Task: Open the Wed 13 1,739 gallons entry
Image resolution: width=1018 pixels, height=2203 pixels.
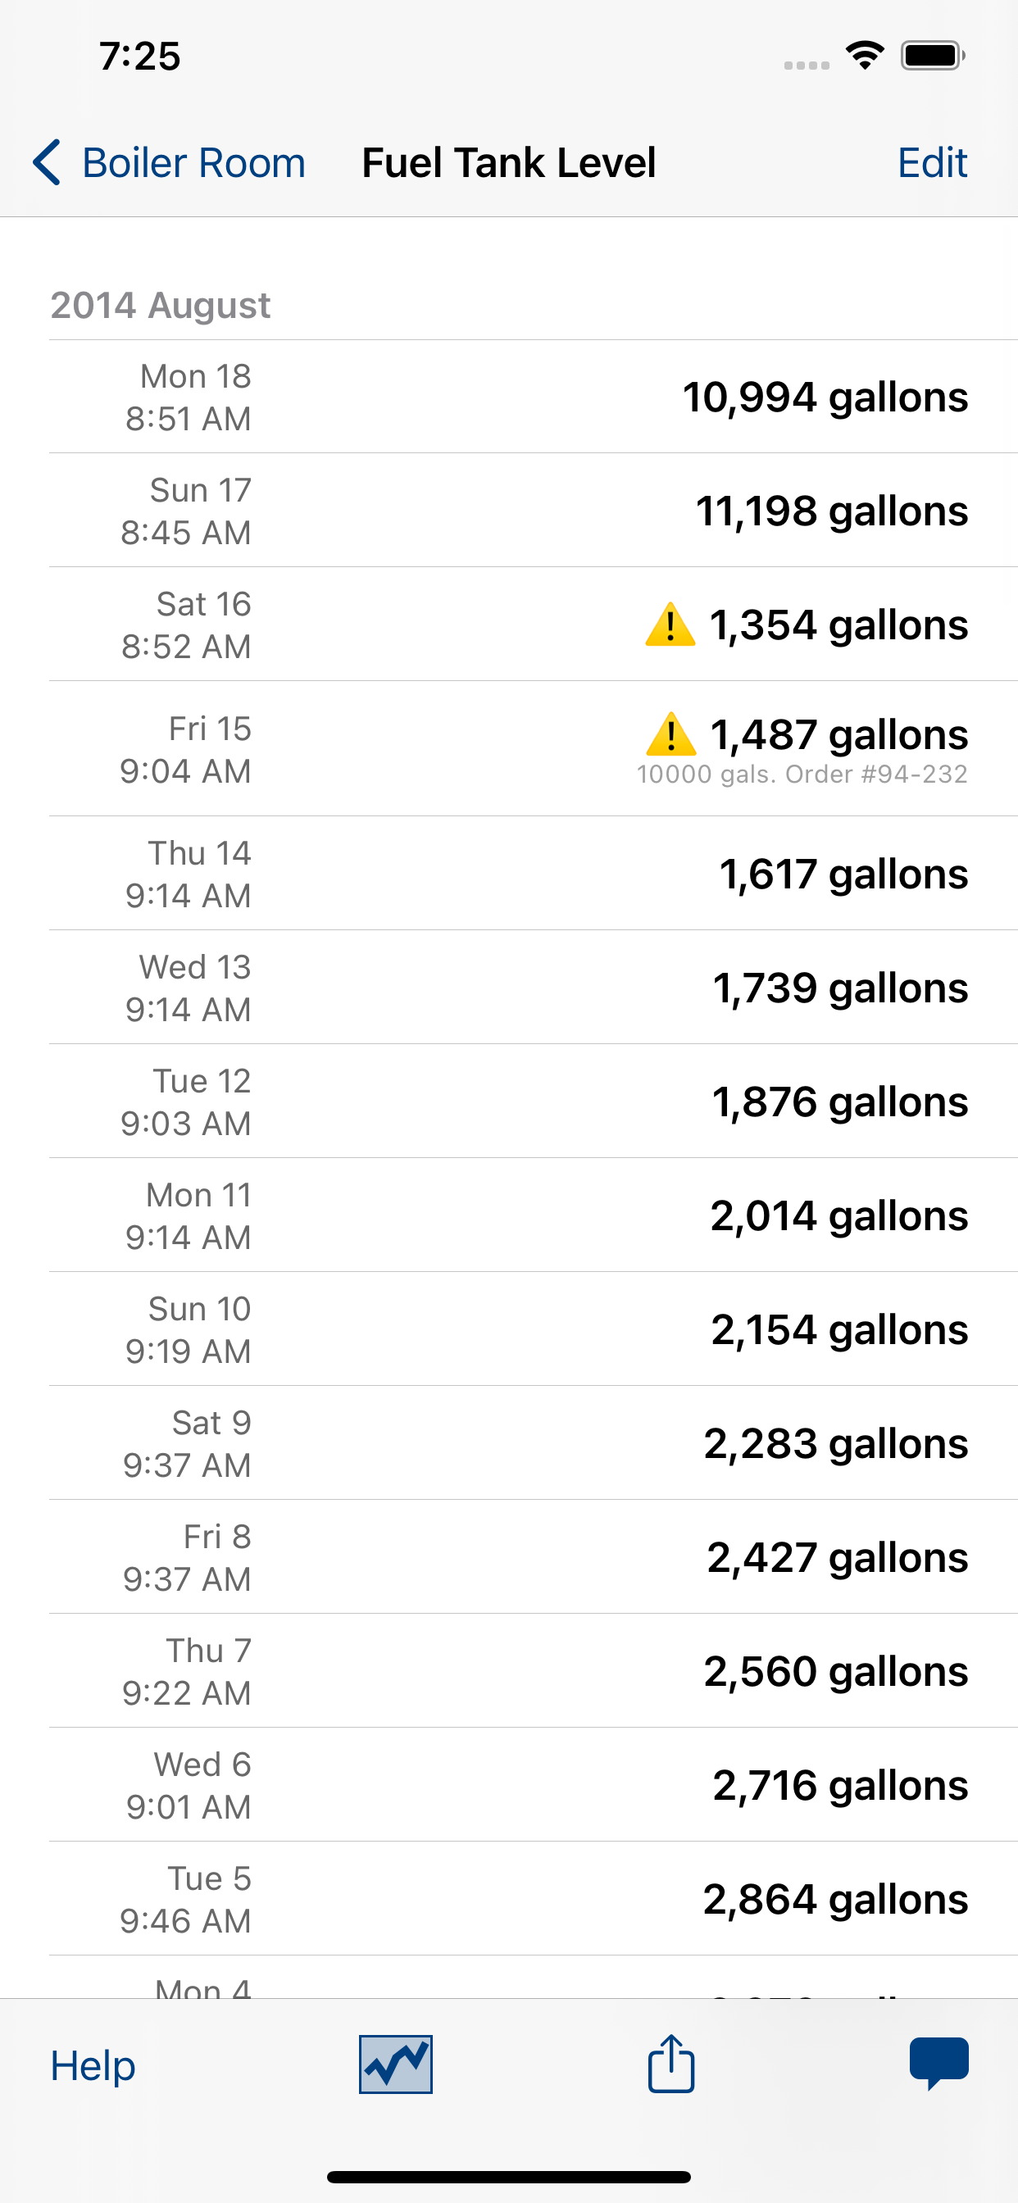Action: 533,987
